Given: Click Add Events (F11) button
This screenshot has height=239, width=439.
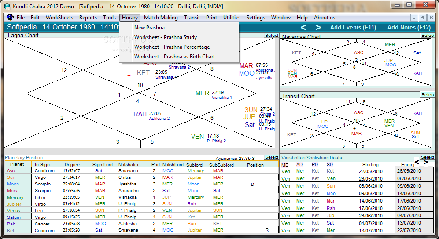Looking at the screenshot, I should coord(353,27).
